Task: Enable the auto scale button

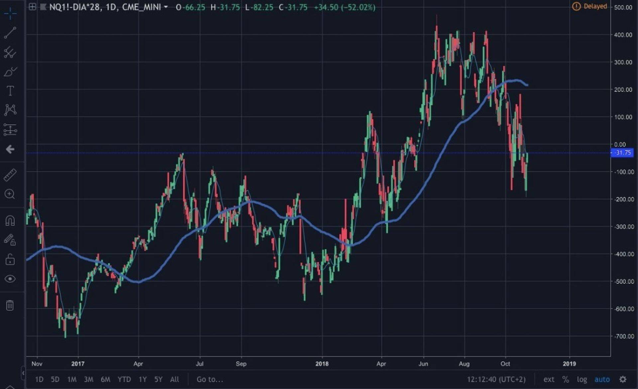Action: (602, 379)
